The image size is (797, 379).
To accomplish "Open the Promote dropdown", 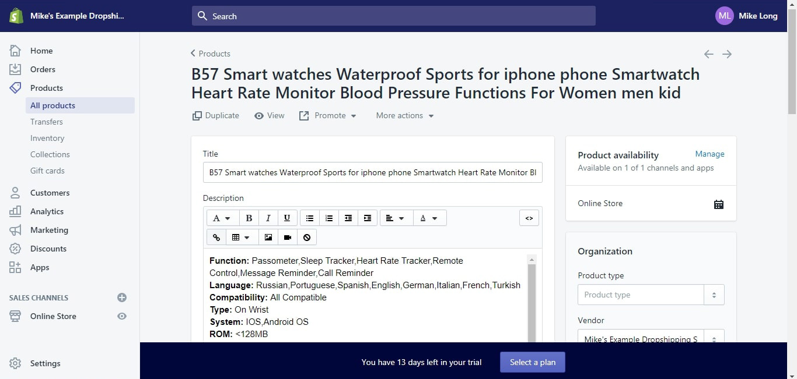I will click(328, 116).
